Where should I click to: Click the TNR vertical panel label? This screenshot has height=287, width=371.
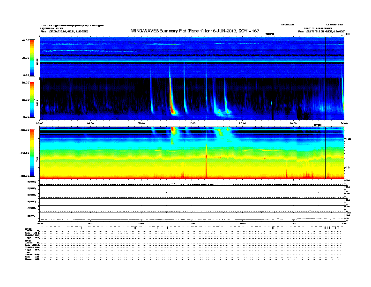(x=37, y=160)
